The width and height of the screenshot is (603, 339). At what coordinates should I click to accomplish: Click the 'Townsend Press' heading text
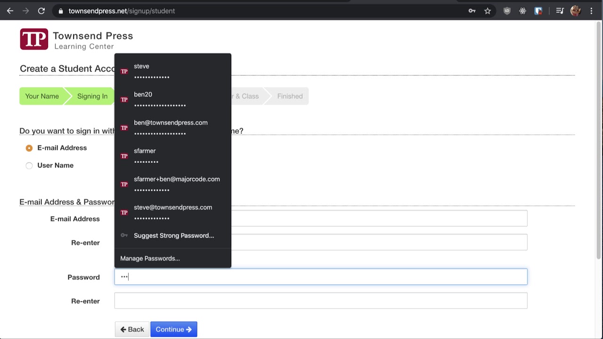(93, 36)
